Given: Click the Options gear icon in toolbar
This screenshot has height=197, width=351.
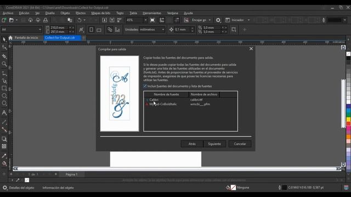Looking at the screenshot, I should click(x=218, y=20).
